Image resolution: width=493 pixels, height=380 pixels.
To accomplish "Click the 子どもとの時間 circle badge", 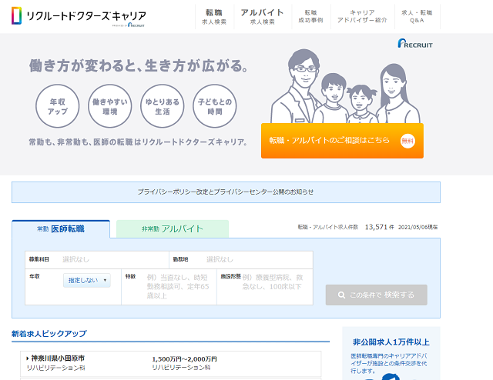I will 215,106.
